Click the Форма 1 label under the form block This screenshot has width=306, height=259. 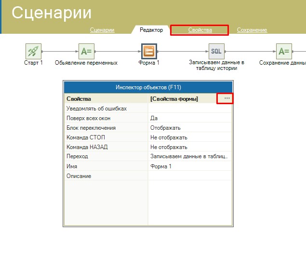(x=149, y=63)
